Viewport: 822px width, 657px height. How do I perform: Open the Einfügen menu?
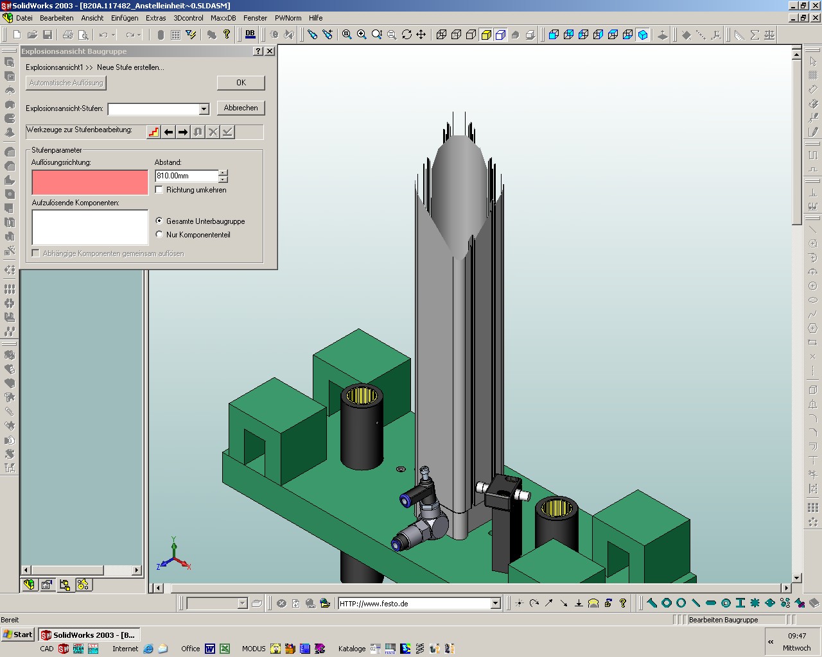(125, 18)
